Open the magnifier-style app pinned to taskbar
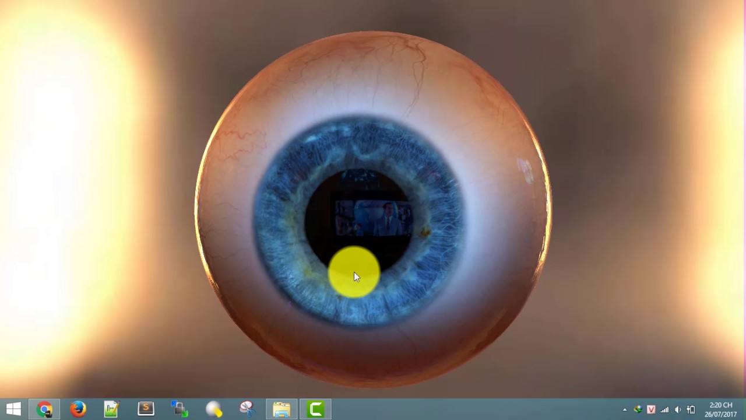The height and width of the screenshot is (420, 746). click(x=213, y=408)
